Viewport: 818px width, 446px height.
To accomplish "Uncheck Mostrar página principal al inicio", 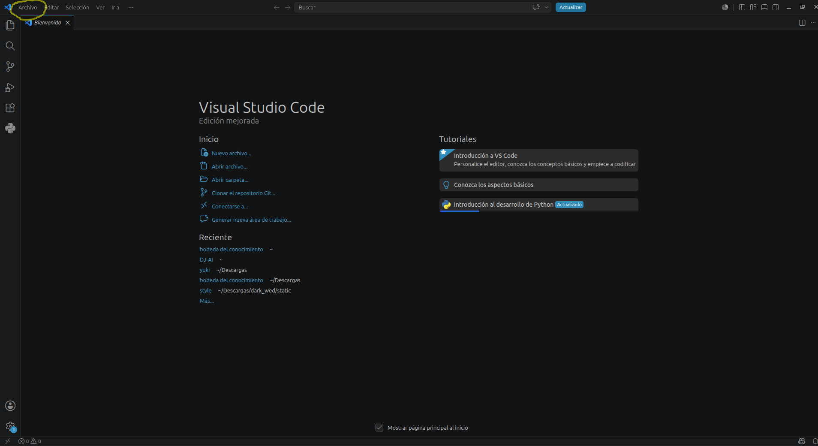I will point(379,428).
